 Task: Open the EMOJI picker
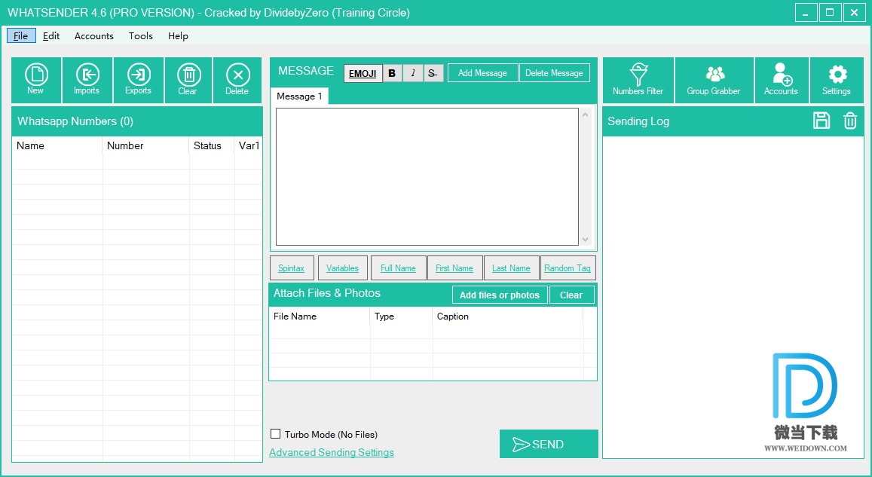(363, 73)
